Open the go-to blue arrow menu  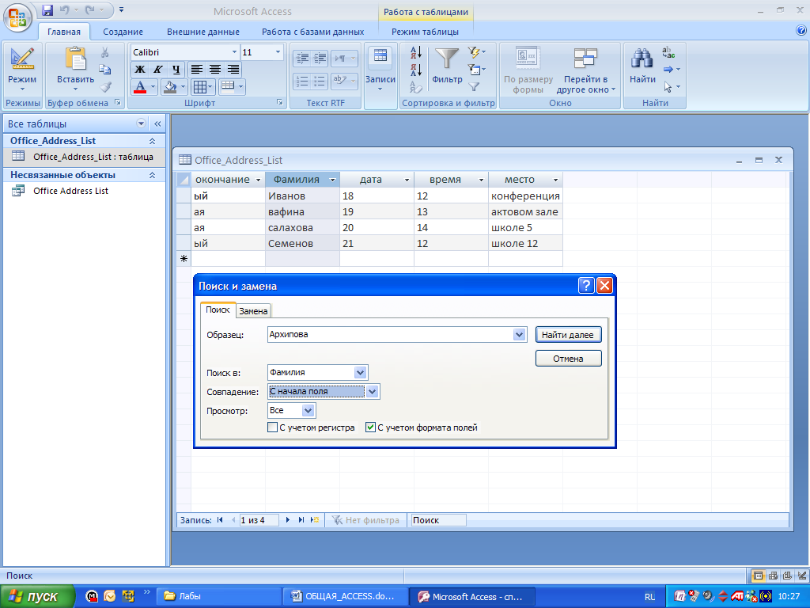pos(671,70)
